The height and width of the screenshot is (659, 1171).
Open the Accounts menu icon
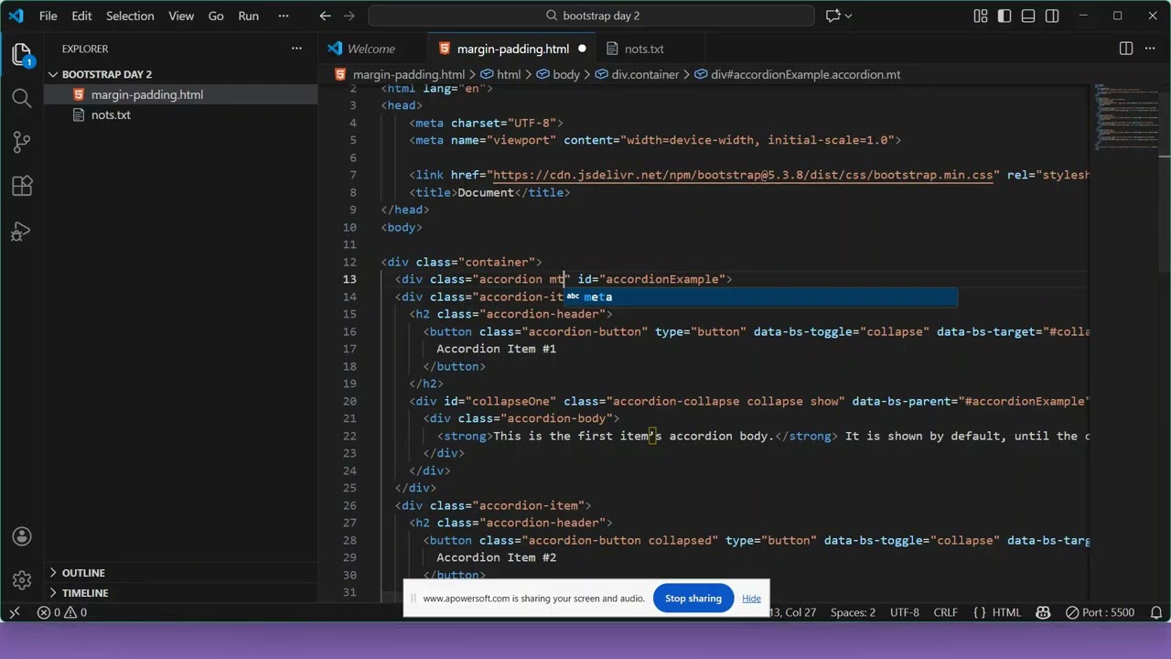tap(22, 537)
